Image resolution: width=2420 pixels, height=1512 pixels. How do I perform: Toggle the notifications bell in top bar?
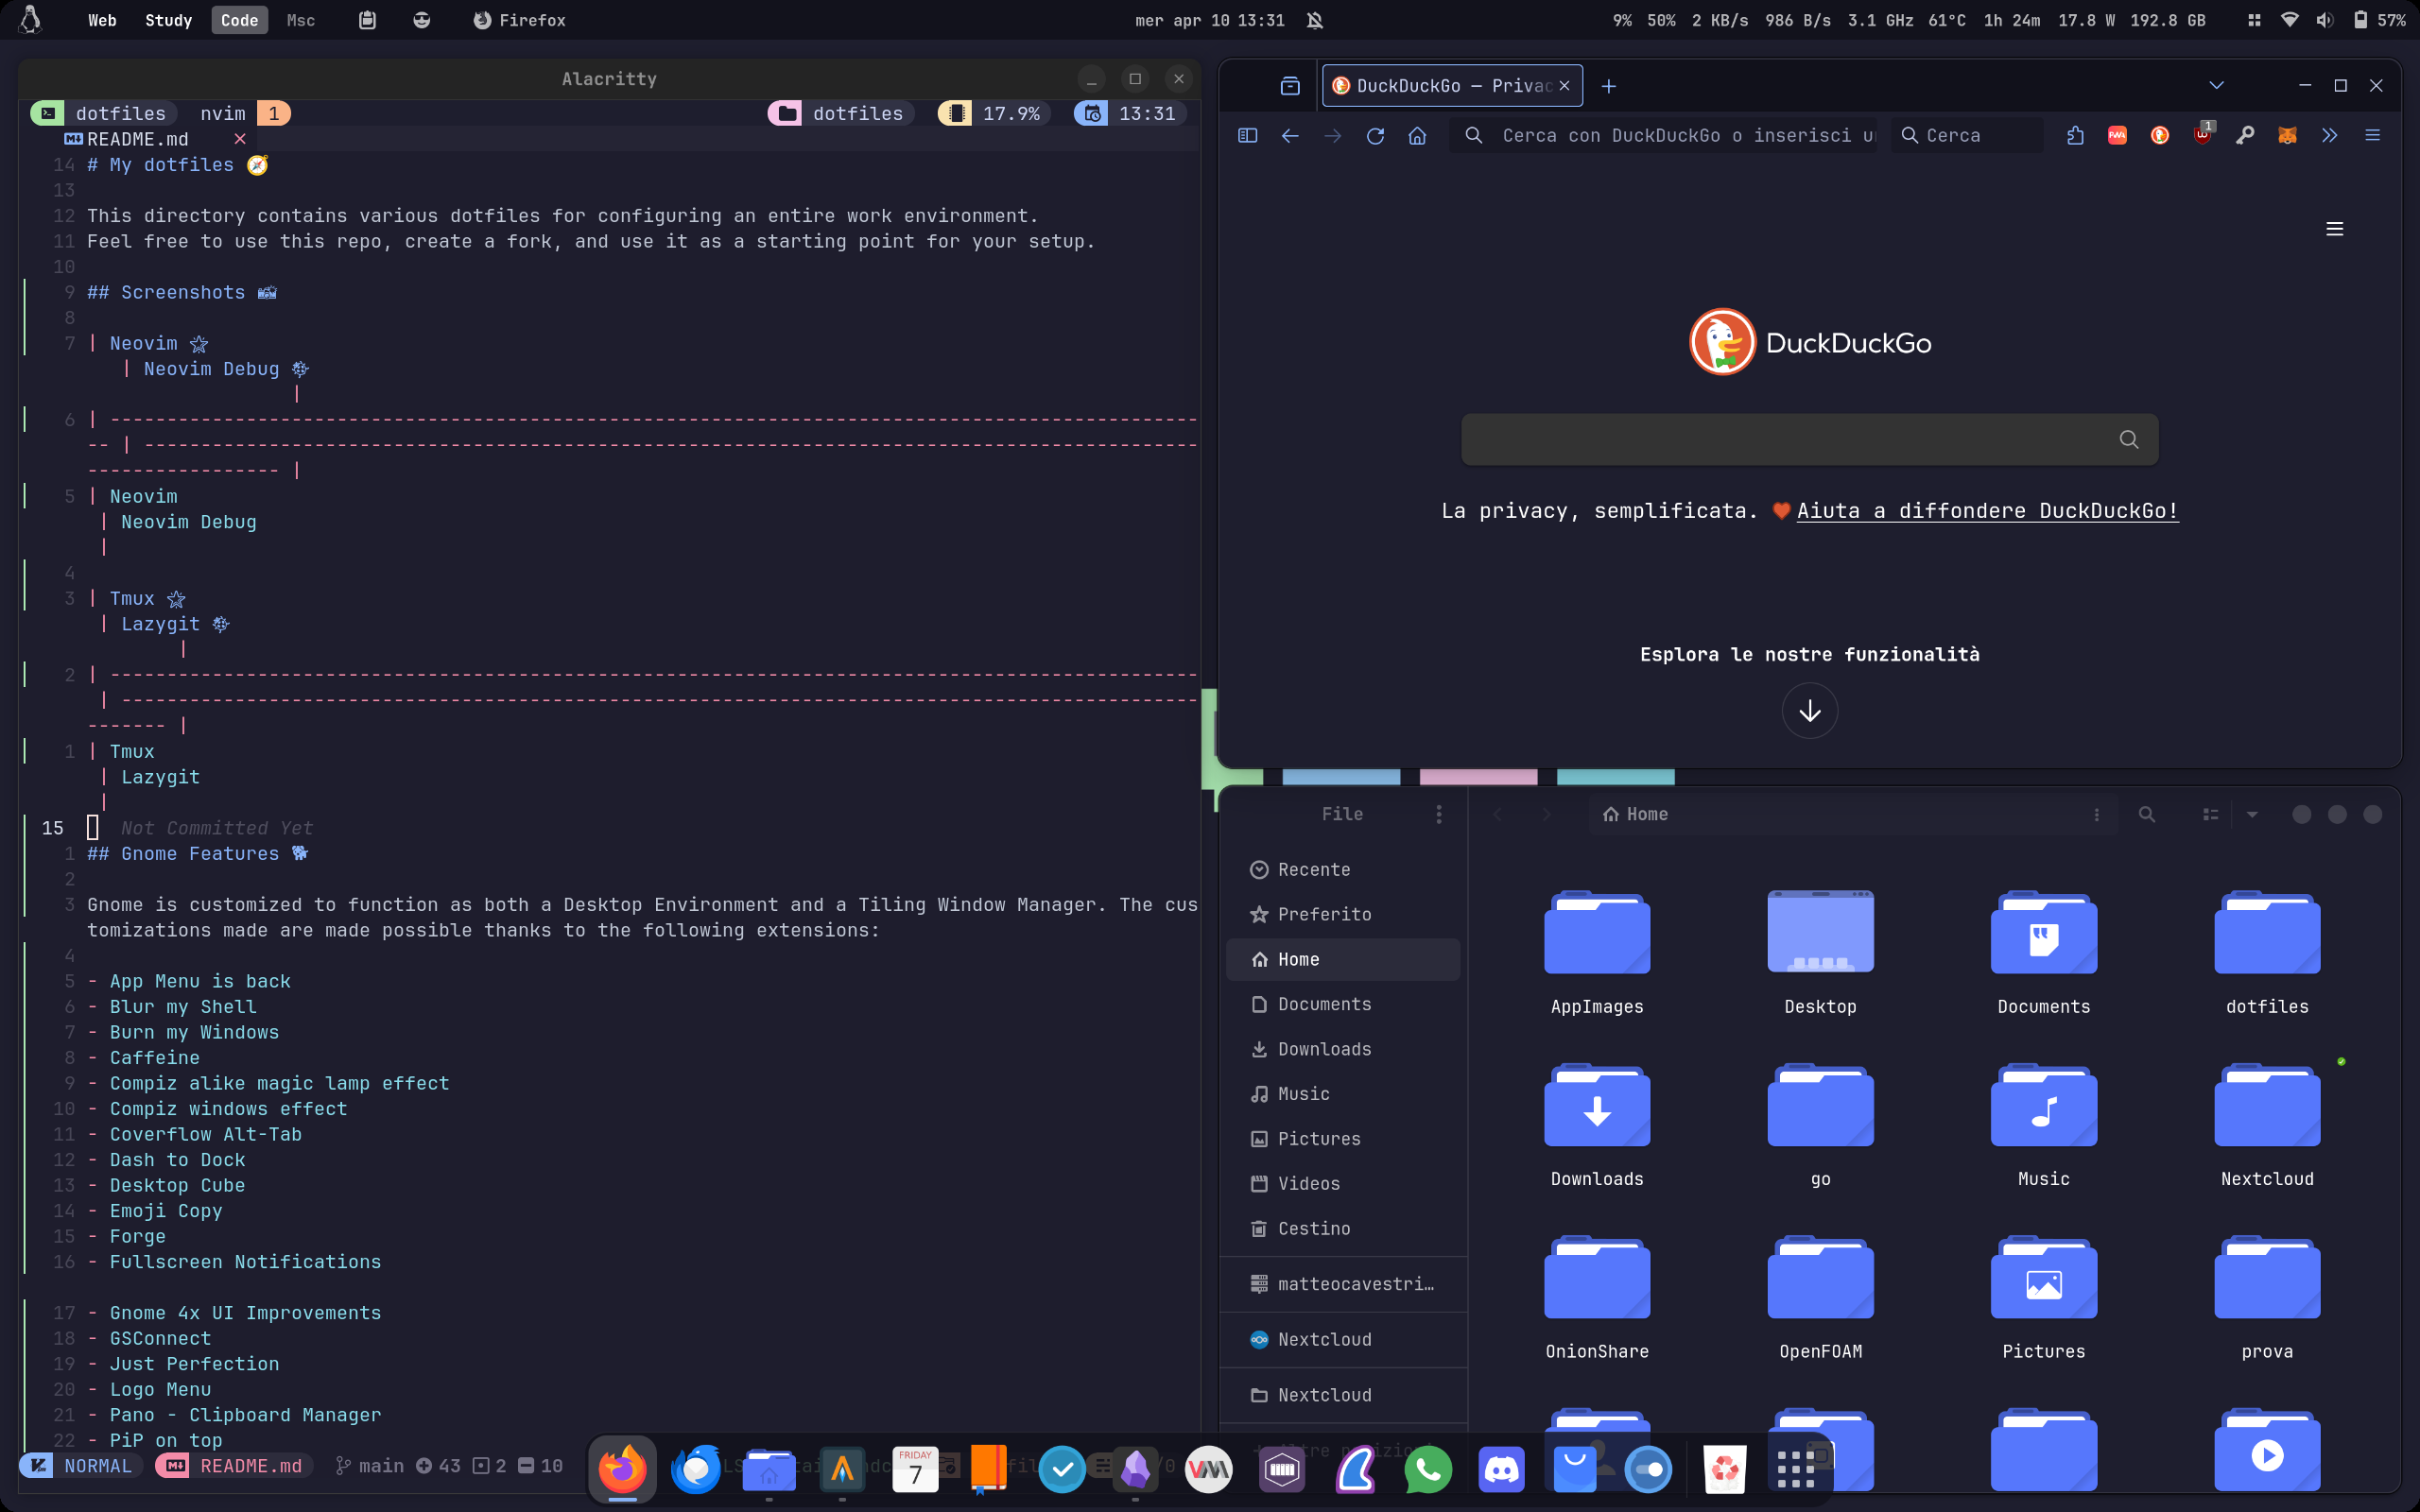[1315, 20]
